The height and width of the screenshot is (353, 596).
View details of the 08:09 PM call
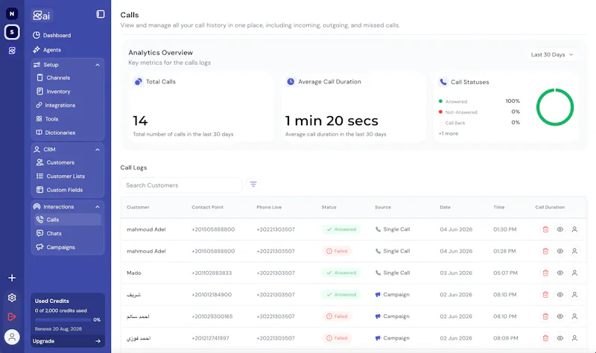pyautogui.click(x=560, y=338)
